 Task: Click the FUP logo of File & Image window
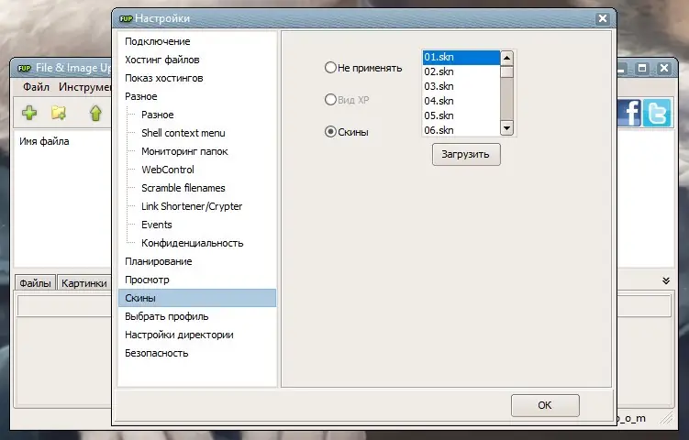(x=25, y=68)
